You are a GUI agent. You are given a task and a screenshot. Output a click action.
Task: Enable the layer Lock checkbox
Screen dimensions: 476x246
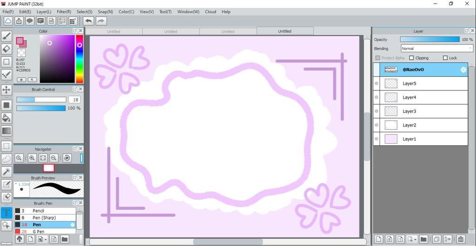[x=445, y=58]
